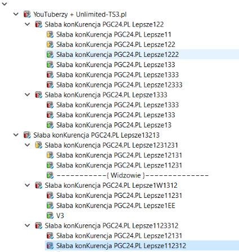Click the red icon beside Lepsze11231

[x=50, y=195]
